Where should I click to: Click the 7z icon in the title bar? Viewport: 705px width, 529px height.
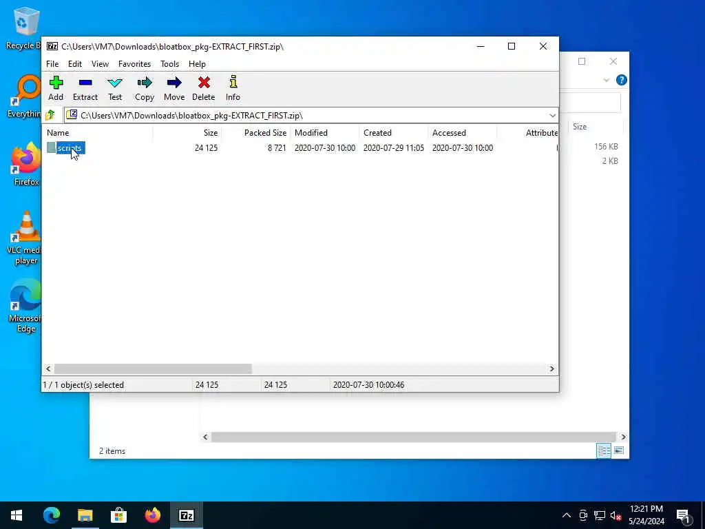[52, 46]
